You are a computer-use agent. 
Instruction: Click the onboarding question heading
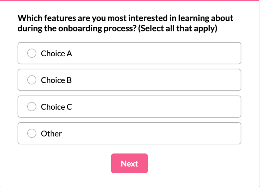click(x=125, y=23)
